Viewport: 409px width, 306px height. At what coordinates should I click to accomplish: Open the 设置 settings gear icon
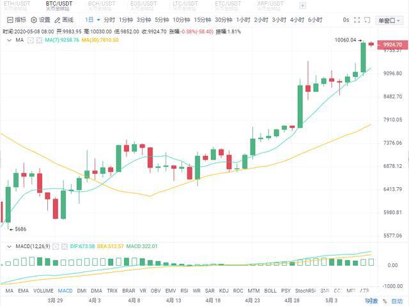34,20
